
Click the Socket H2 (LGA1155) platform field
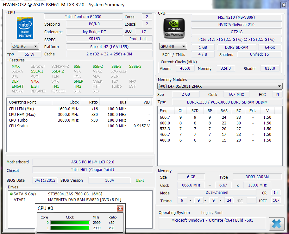pyautogui.click(x=109, y=47)
